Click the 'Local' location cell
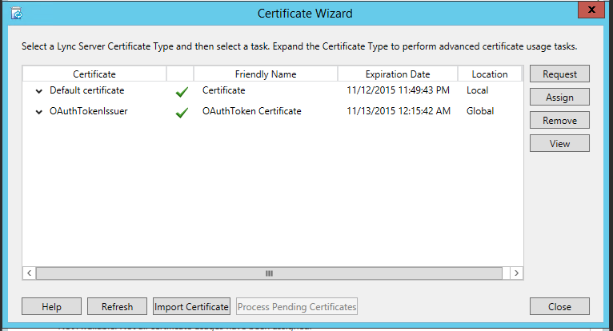Viewport: 613px width, 331px height. point(477,90)
